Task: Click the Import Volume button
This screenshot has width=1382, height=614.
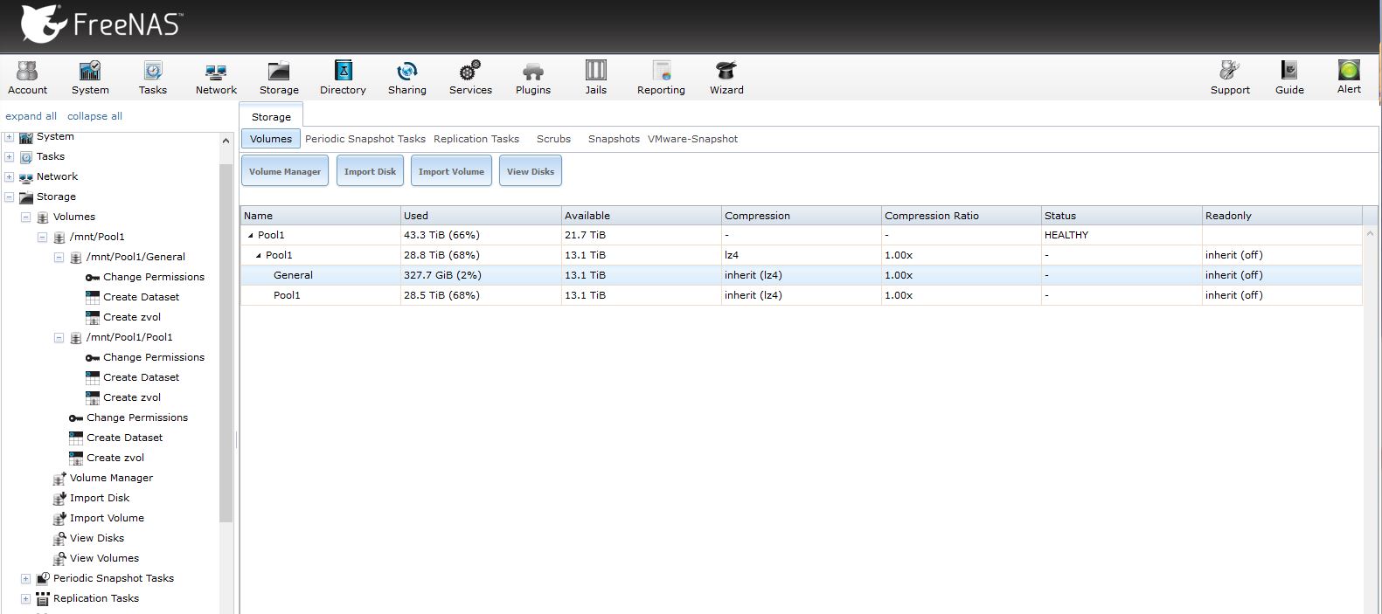Action: [x=451, y=171]
